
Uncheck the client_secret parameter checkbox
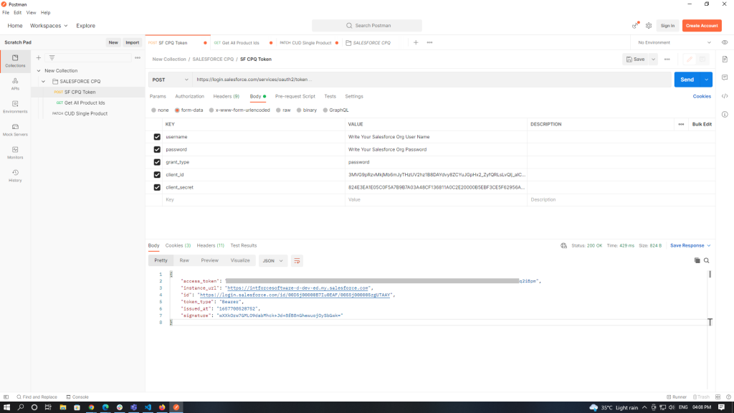click(157, 187)
